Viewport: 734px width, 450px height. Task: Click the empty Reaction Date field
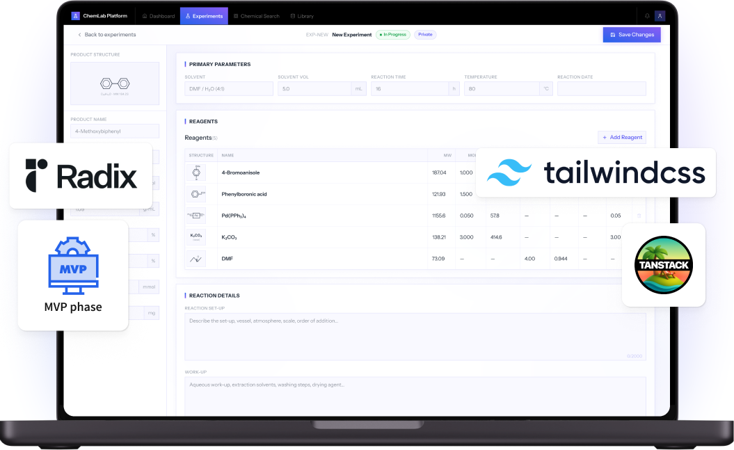click(x=602, y=88)
